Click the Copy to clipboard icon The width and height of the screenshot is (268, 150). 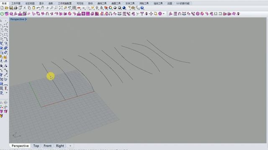coord(29,8)
